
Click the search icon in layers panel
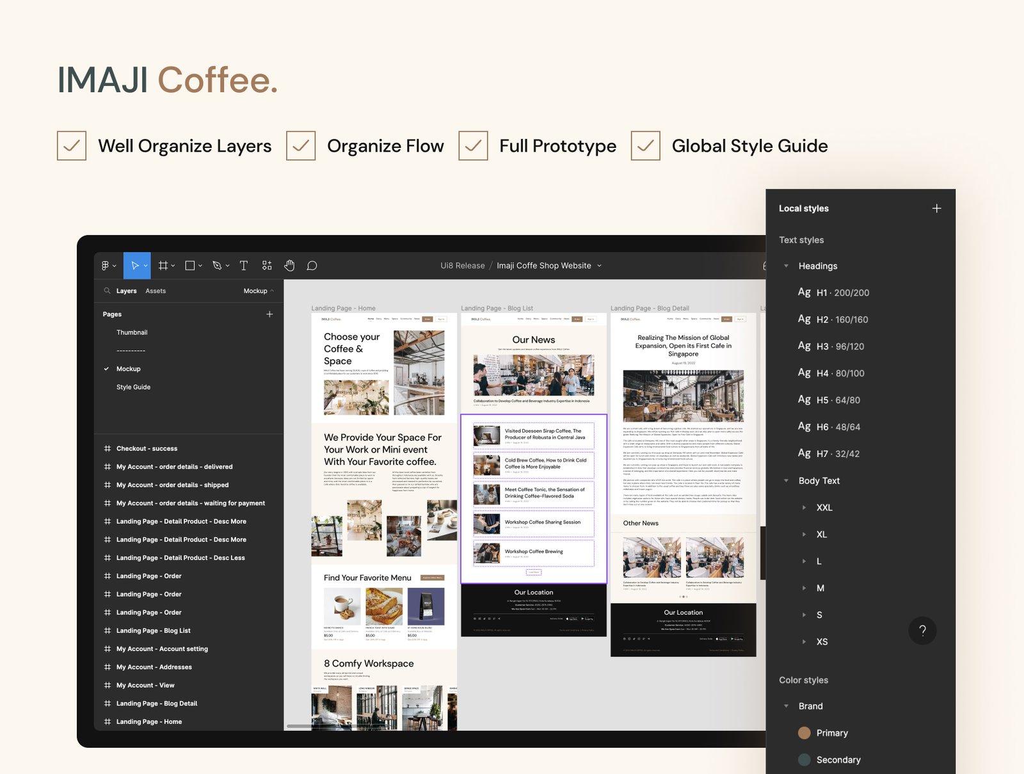pyautogui.click(x=107, y=291)
